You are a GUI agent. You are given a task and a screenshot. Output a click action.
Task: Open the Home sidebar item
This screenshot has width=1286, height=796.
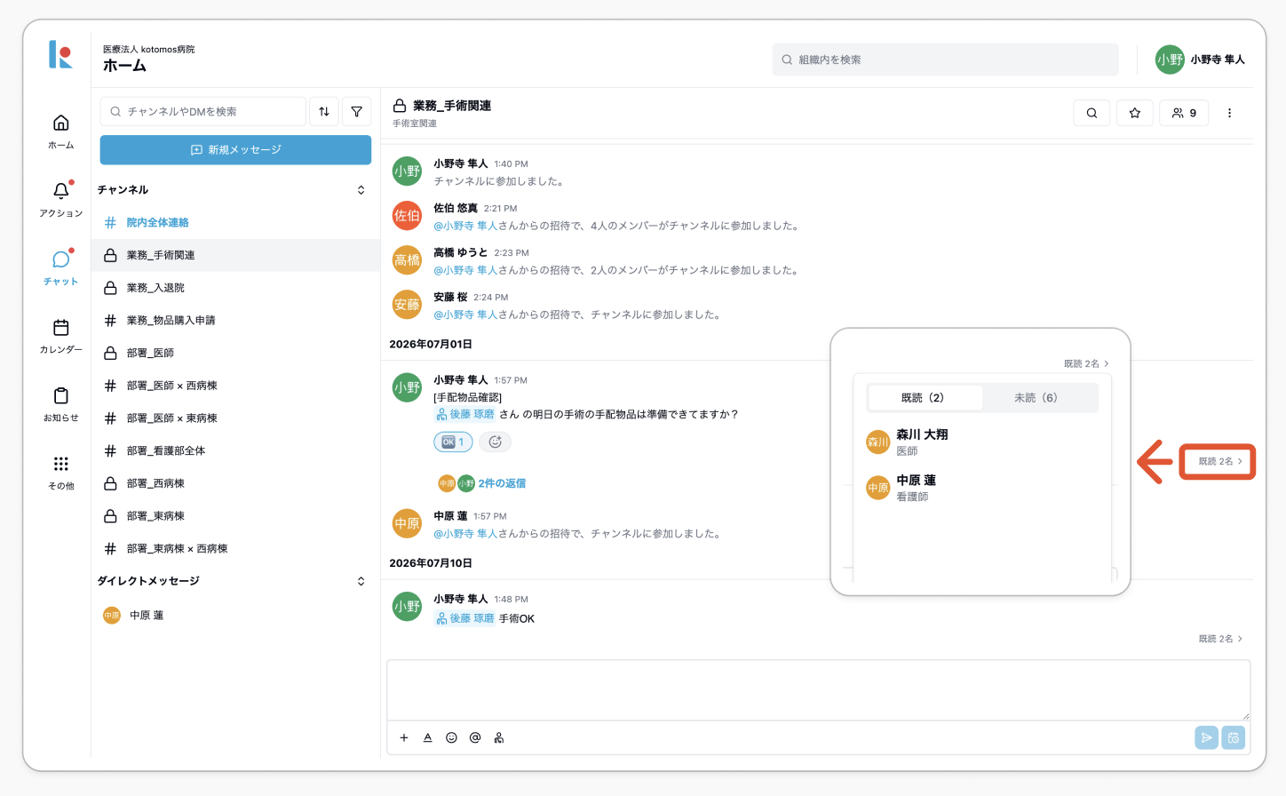pyautogui.click(x=60, y=131)
